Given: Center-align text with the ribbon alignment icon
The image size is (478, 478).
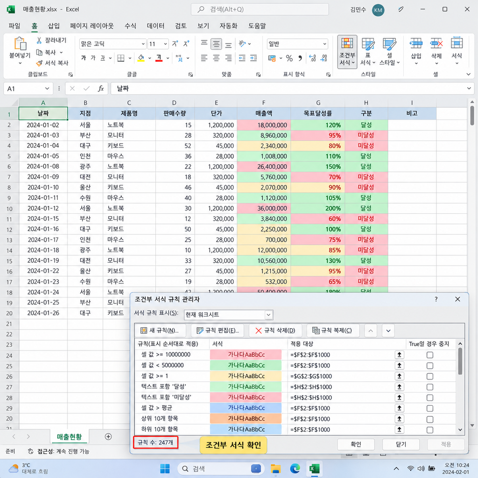Looking at the screenshot, I should pos(216,58).
